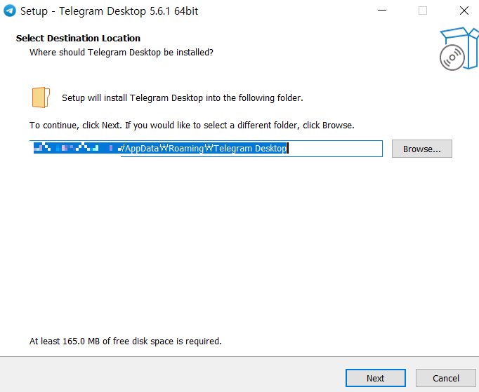
Task: Click inside the destination folder path field
Action: point(206,149)
